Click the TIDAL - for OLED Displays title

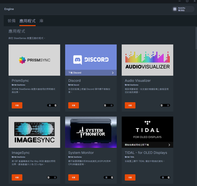(146, 153)
